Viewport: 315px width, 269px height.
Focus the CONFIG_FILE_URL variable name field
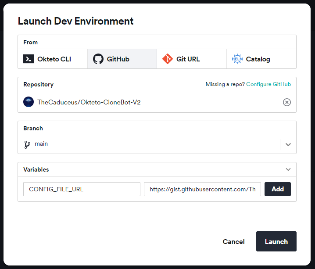point(82,189)
